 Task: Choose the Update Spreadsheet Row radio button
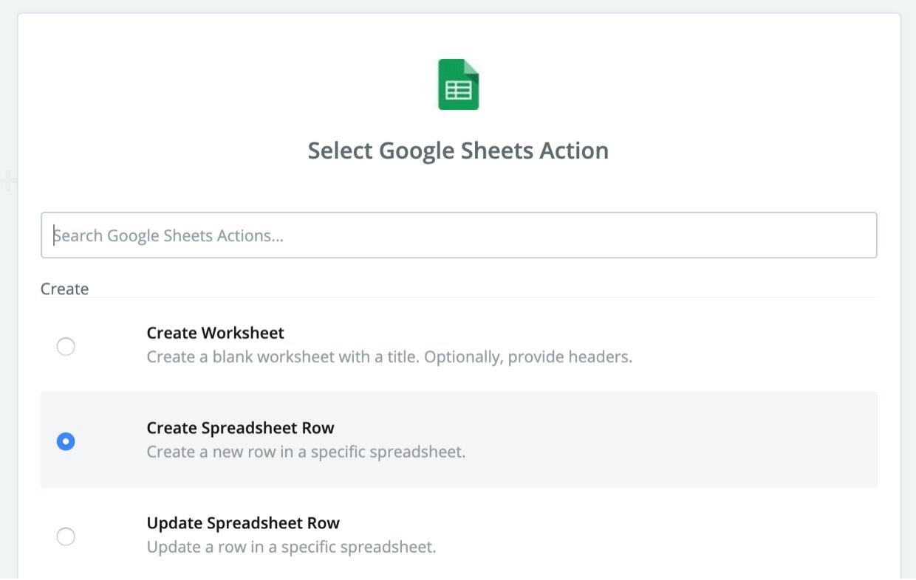point(66,536)
